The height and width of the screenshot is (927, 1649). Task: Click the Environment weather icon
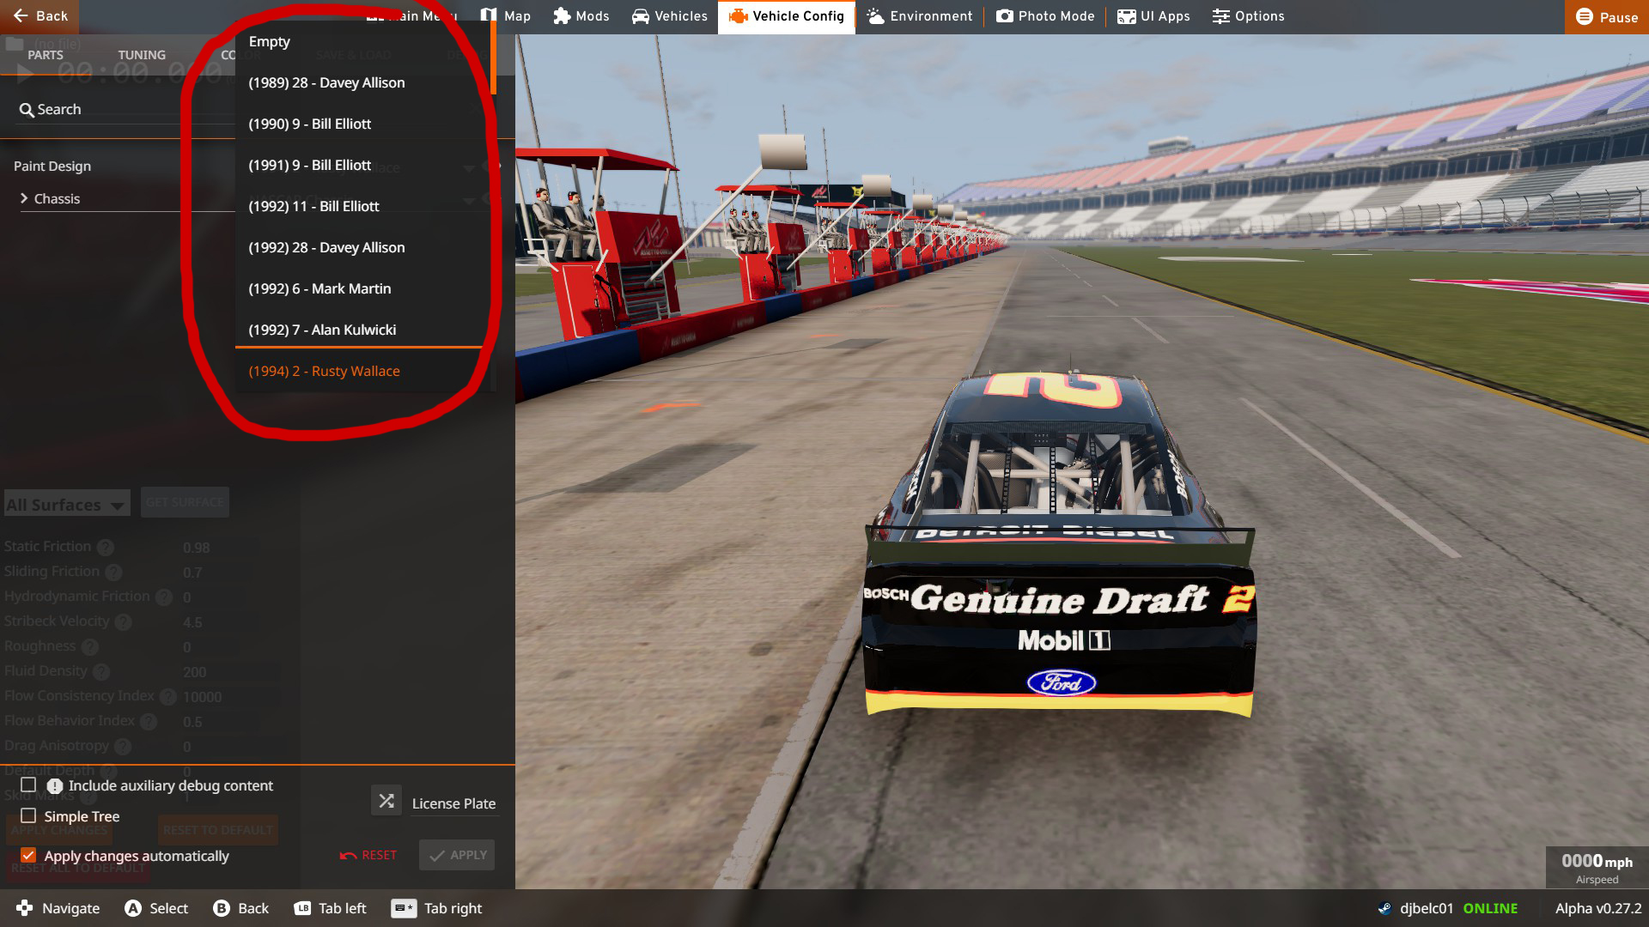[x=875, y=16]
